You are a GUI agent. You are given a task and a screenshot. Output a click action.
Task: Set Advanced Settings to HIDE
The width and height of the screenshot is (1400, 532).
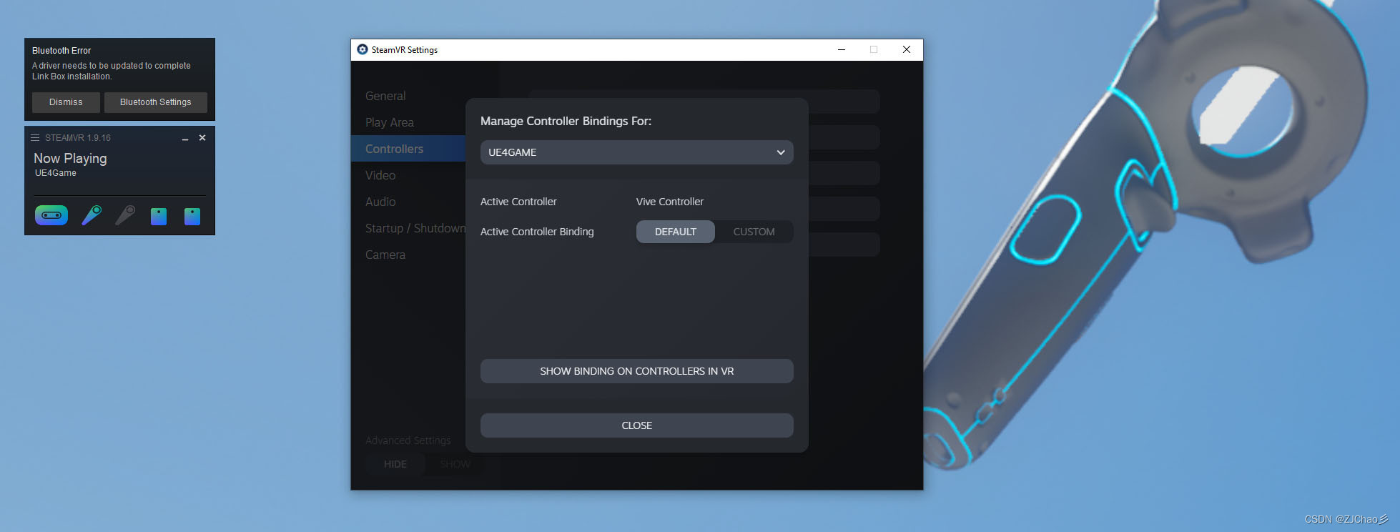pos(395,464)
